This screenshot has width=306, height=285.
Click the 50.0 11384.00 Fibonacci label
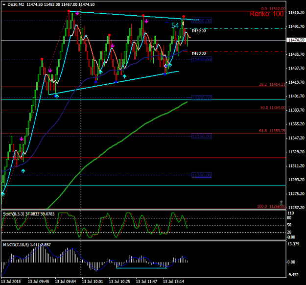[x=273, y=108]
